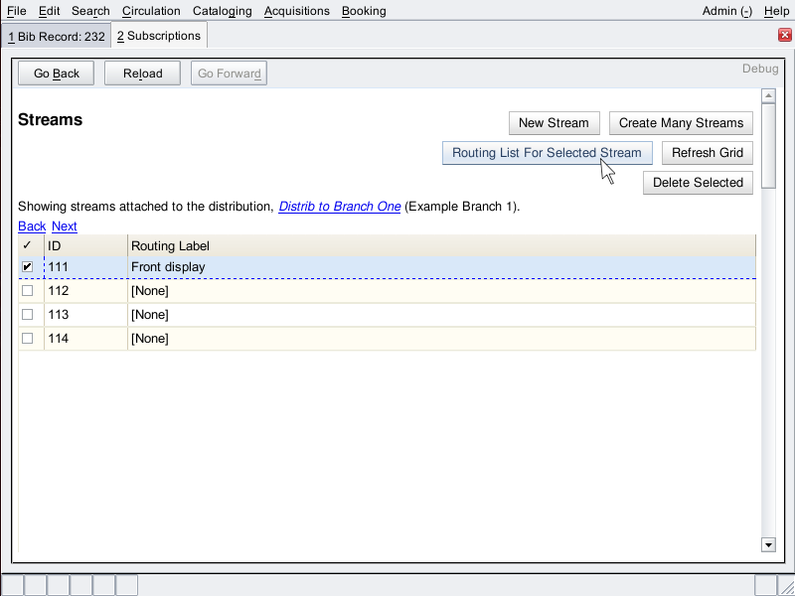The image size is (795, 596).
Task: Refresh the streams grid
Action: point(707,153)
